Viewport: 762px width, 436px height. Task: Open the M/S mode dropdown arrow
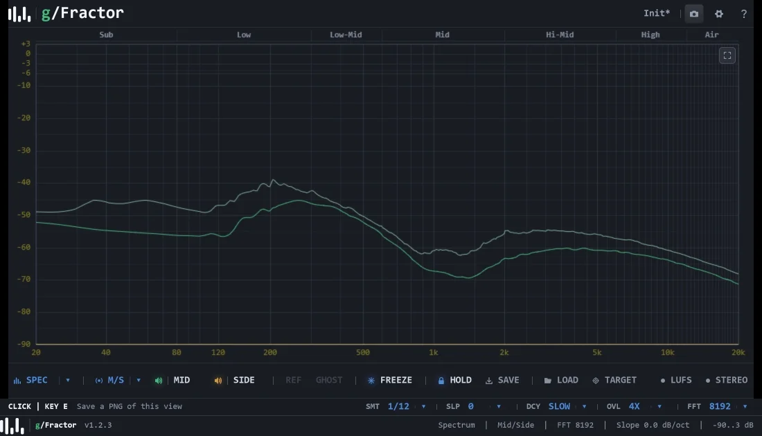point(139,380)
